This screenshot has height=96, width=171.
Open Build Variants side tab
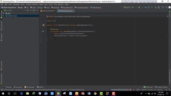coord(1,79)
